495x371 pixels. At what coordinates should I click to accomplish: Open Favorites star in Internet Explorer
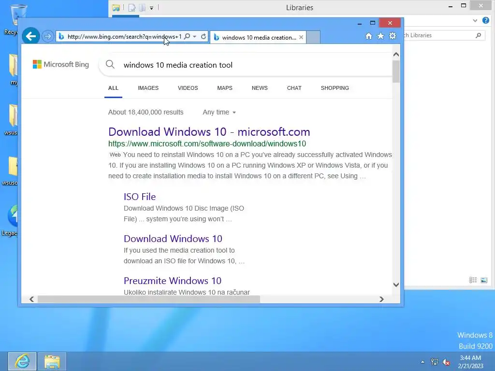(381, 36)
